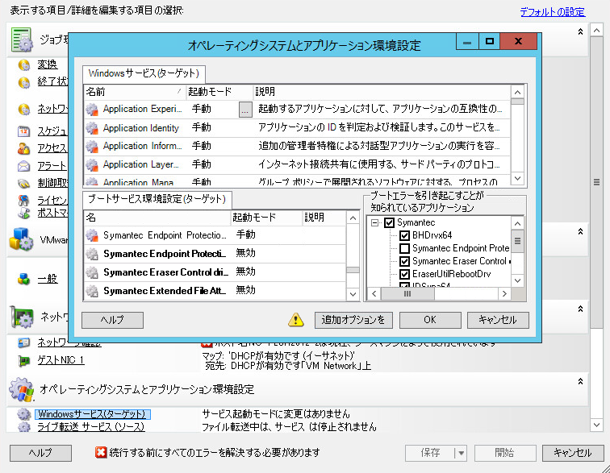This screenshot has width=610, height=473.
Task: Open the ... start mode selector for Application Experi
Action: (x=245, y=110)
